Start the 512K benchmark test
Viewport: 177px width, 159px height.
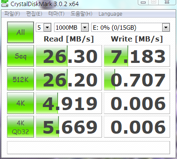(20, 79)
